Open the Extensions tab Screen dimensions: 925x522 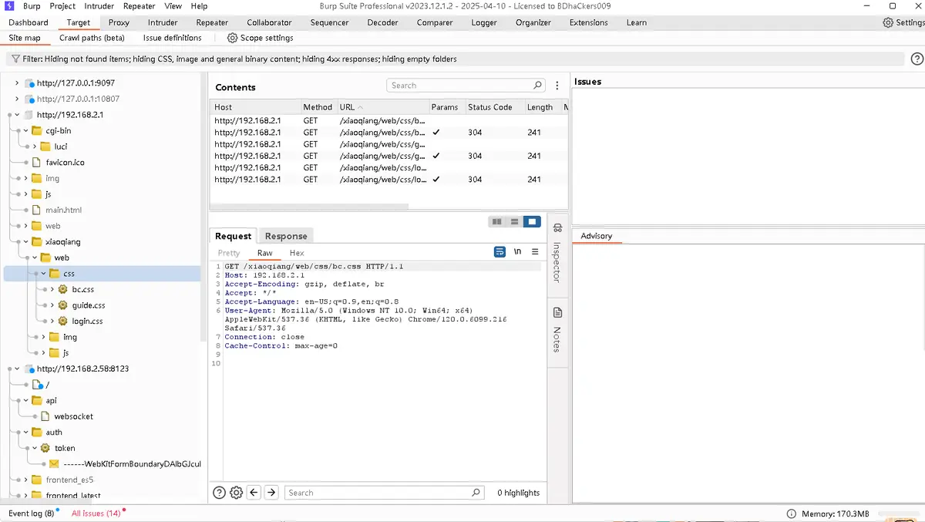(x=588, y=22)
